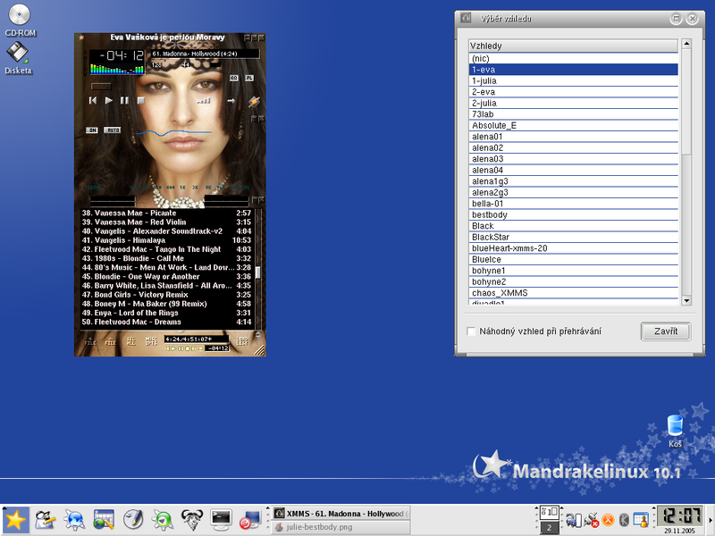The height and width of the screenshot is (536, 715).
Task: Click LOAD LIST in the playlist window
Action: pyautogui.click(x=243, y=340)
